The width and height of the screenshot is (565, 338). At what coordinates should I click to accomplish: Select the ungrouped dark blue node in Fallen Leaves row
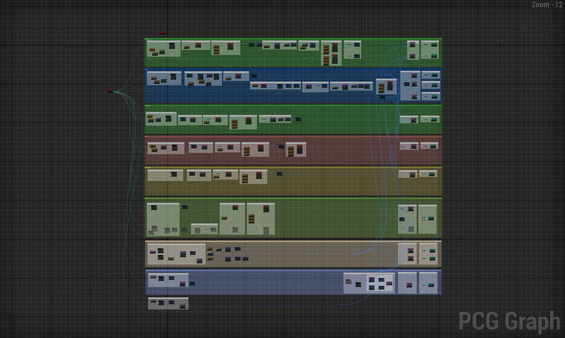279,174
